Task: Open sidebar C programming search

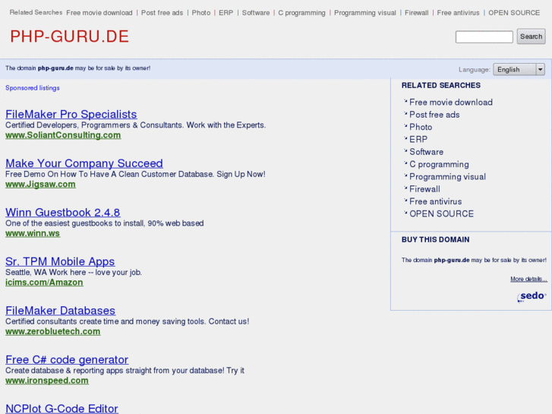Action: (439, 165)
